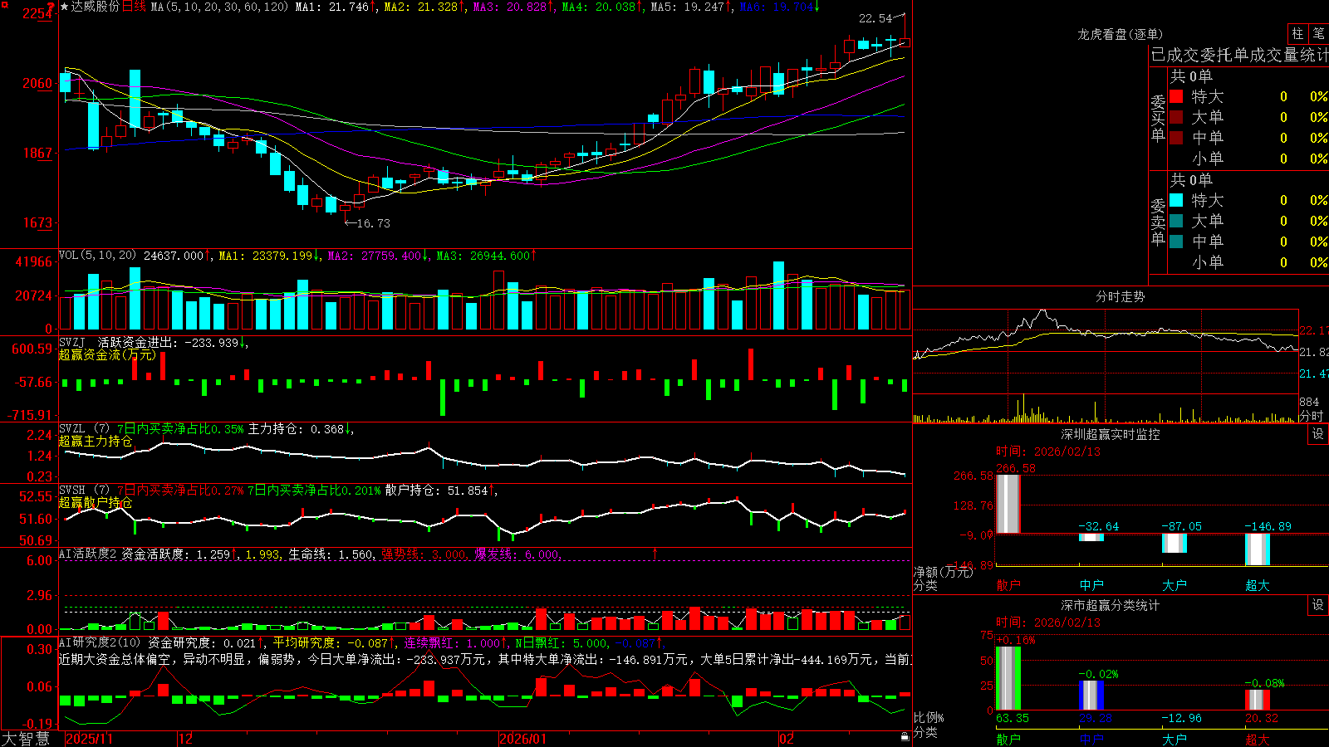Viewport: 1329px width, 747px height.
Task: Pick the red 特大 buy-order swatch
Action: (x=1176, y=96)
